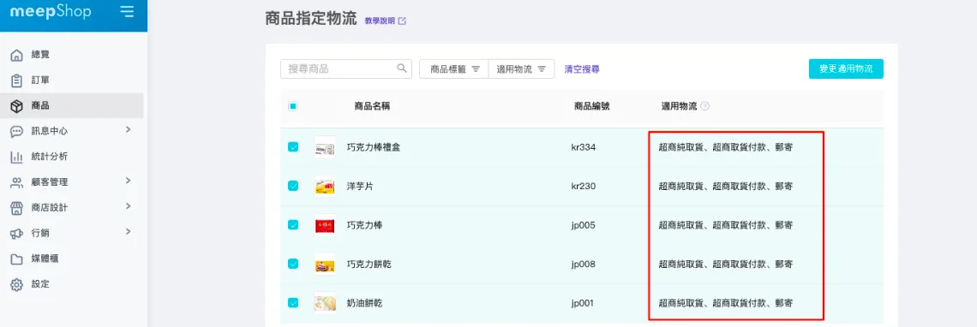Click the 商品指定物流 page title
Viewport: 977px width, 327px height.
[x=311, y=20]
